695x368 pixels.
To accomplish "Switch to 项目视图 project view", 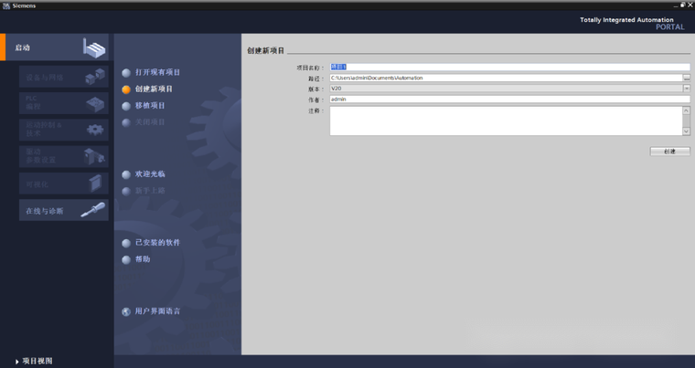I will click(37, 361).
